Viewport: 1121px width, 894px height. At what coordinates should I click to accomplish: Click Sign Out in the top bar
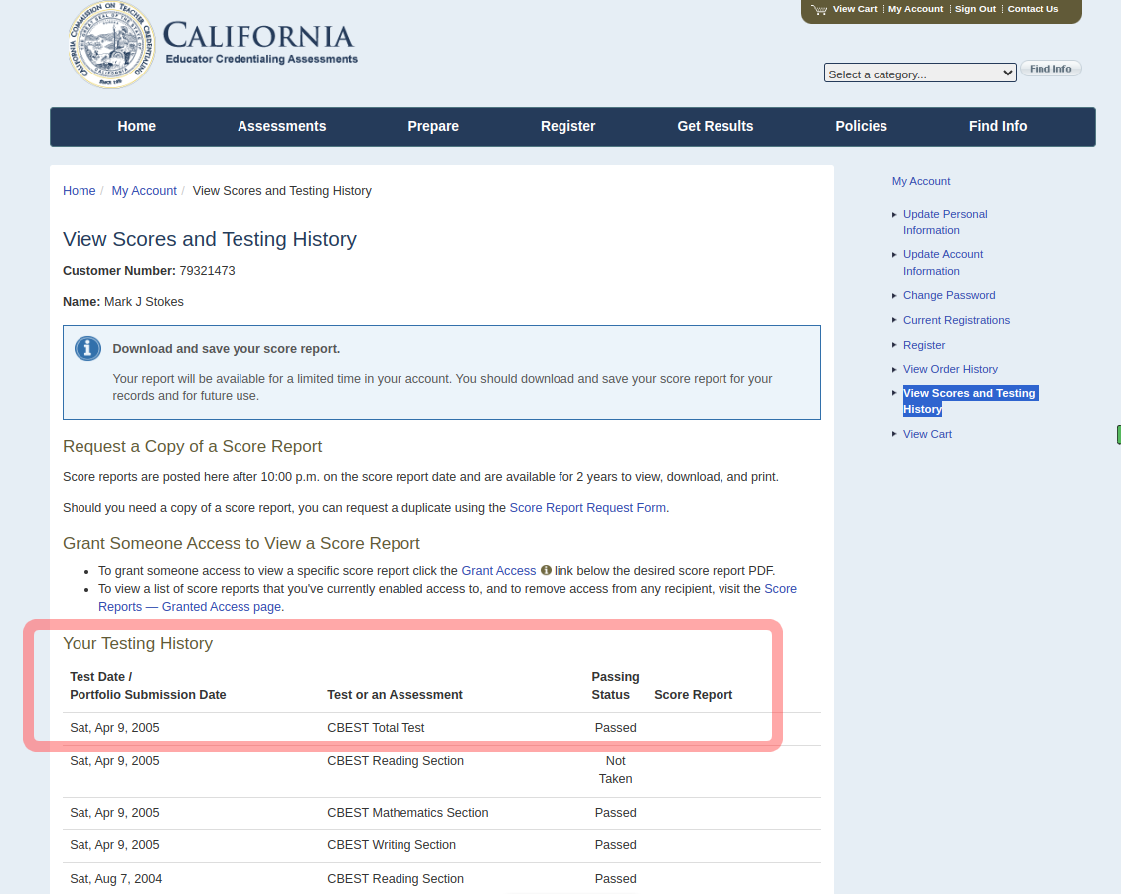pyautogui.click(x=975, y=9)
